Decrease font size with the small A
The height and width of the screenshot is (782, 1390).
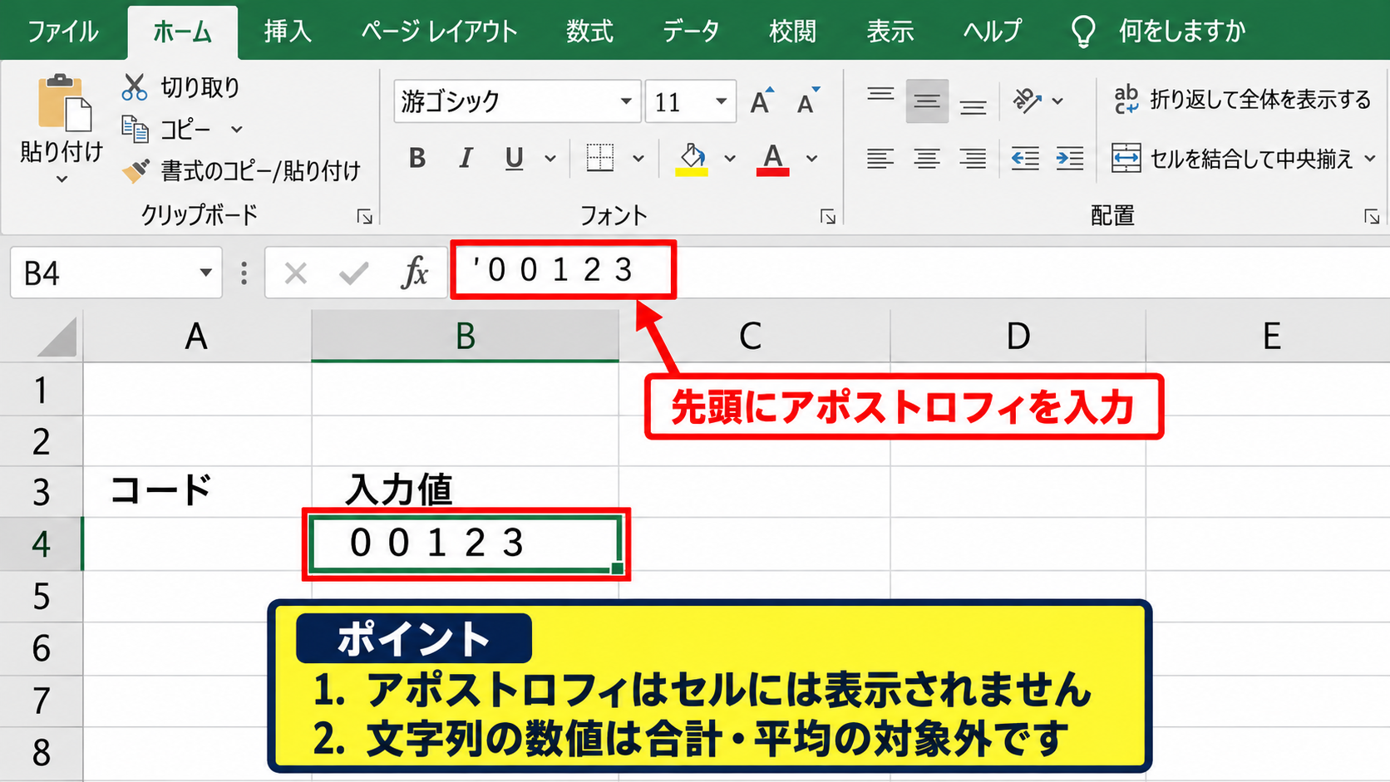click(808, 101)
